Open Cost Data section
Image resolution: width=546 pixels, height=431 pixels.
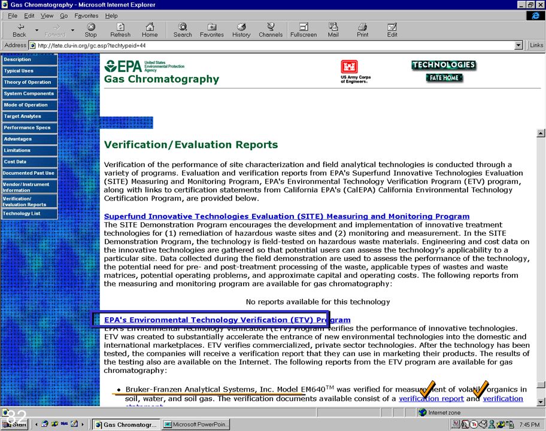click(x=29, y=162)
